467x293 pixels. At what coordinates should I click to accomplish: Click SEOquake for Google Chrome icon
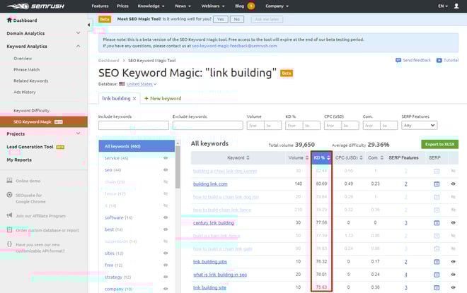coord(9,195)
